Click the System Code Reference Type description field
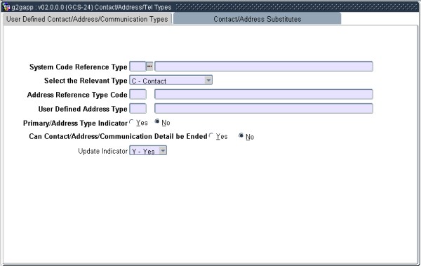 pyautogui.click(x=264, y=67)
